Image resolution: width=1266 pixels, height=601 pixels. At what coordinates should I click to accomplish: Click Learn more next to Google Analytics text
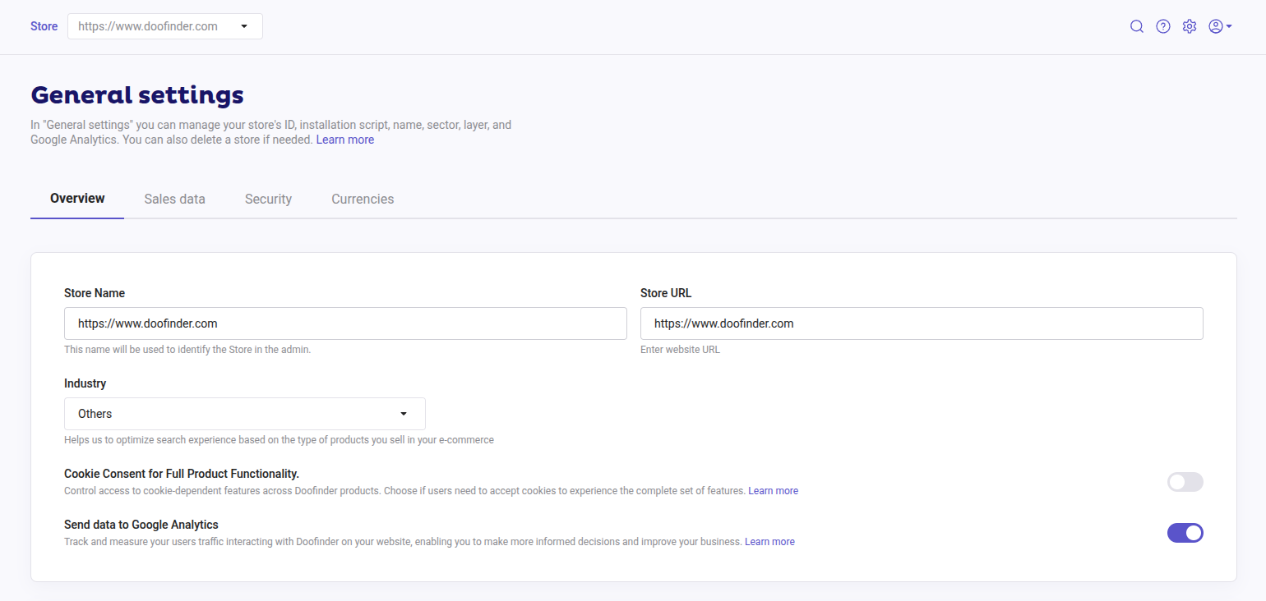[769, 541]
